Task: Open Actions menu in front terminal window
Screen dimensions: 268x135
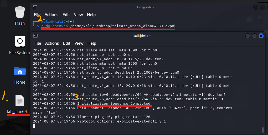Action: (x=52, y=43)
